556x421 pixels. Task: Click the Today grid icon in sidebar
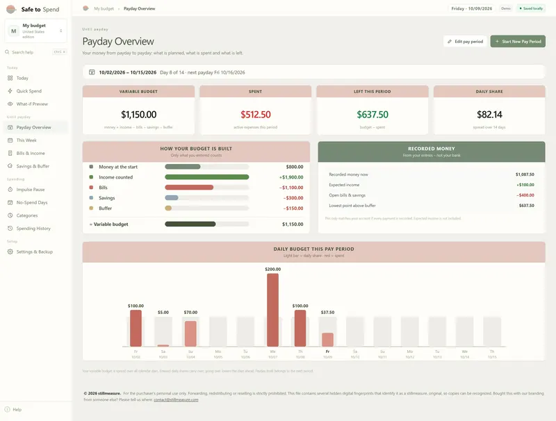10,78
